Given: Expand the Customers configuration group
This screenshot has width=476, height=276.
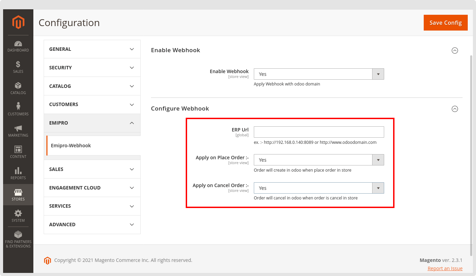Looking at the screenshot, I should click(92, 104).
